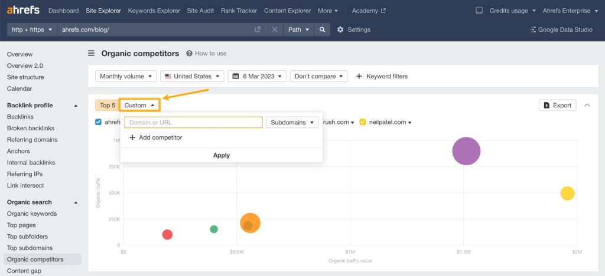Open the 6 Mar 2023 date picker
The image size is (605, 276).
[x=257, y=76]
